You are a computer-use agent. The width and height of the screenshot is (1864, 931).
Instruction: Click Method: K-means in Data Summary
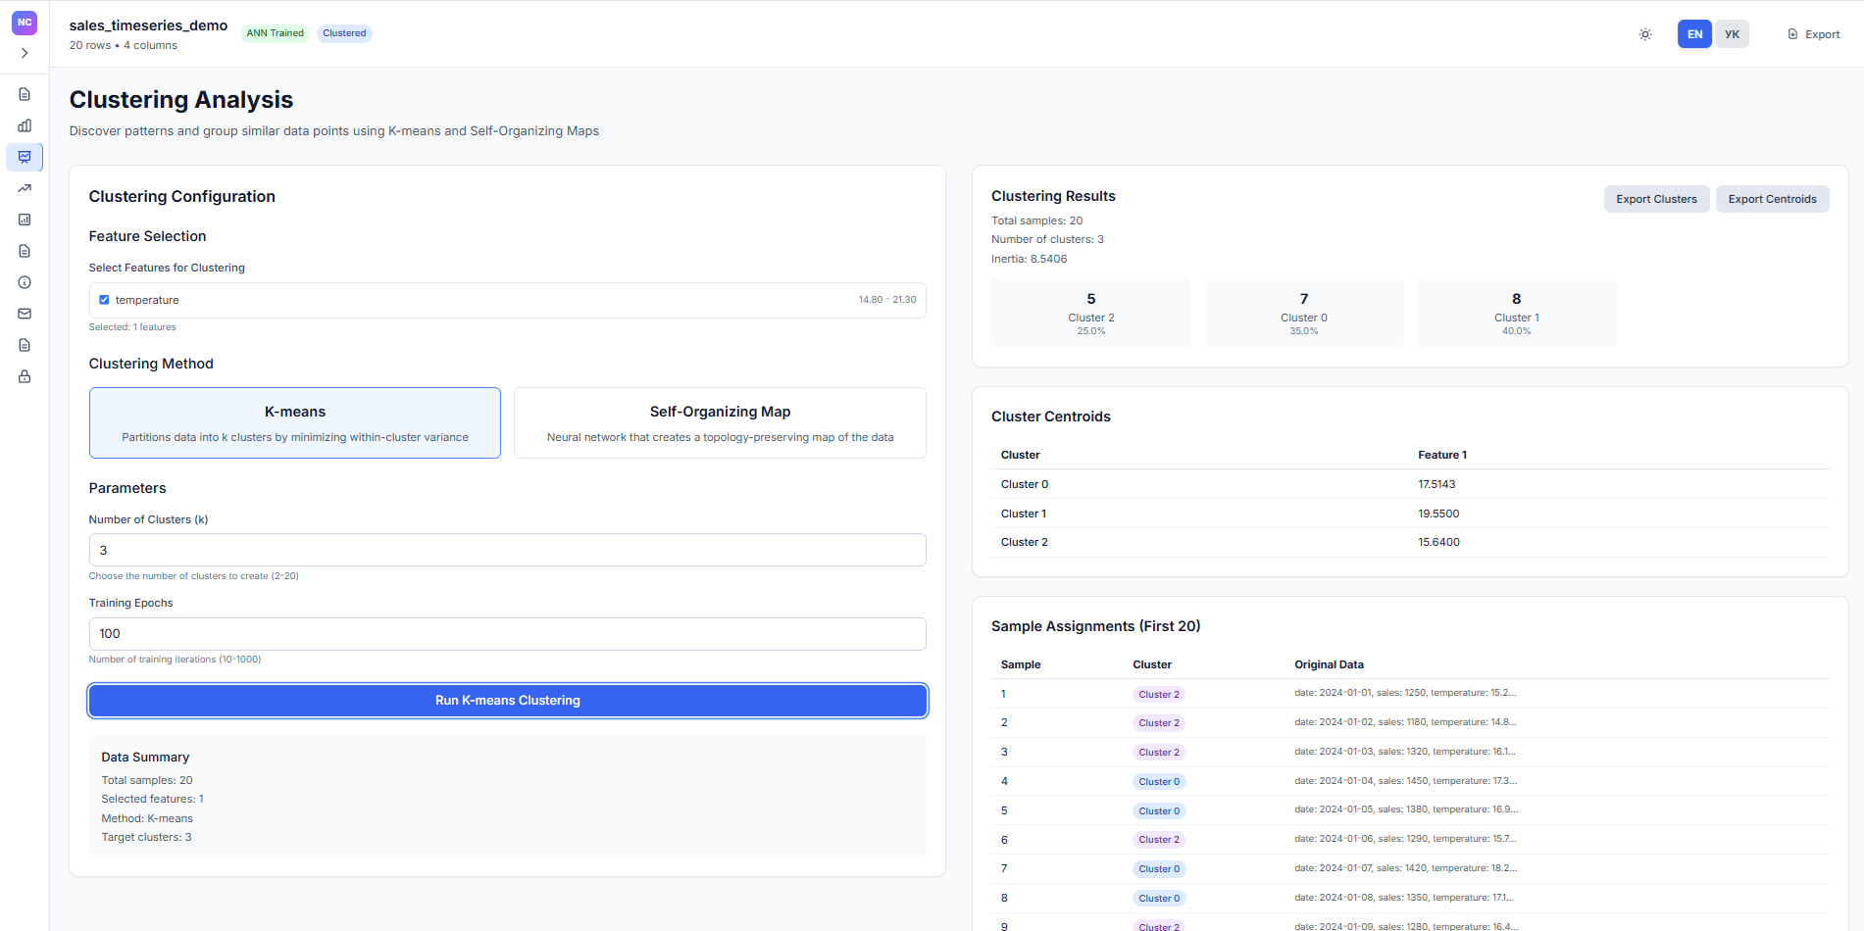click(147, 818)
